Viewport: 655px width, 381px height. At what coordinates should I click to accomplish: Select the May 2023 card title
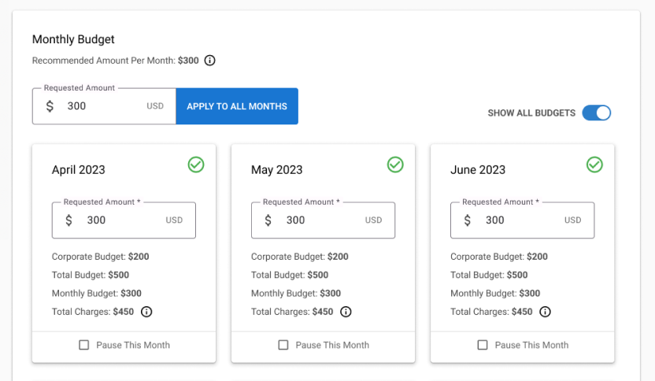click(x=276, y=170)
